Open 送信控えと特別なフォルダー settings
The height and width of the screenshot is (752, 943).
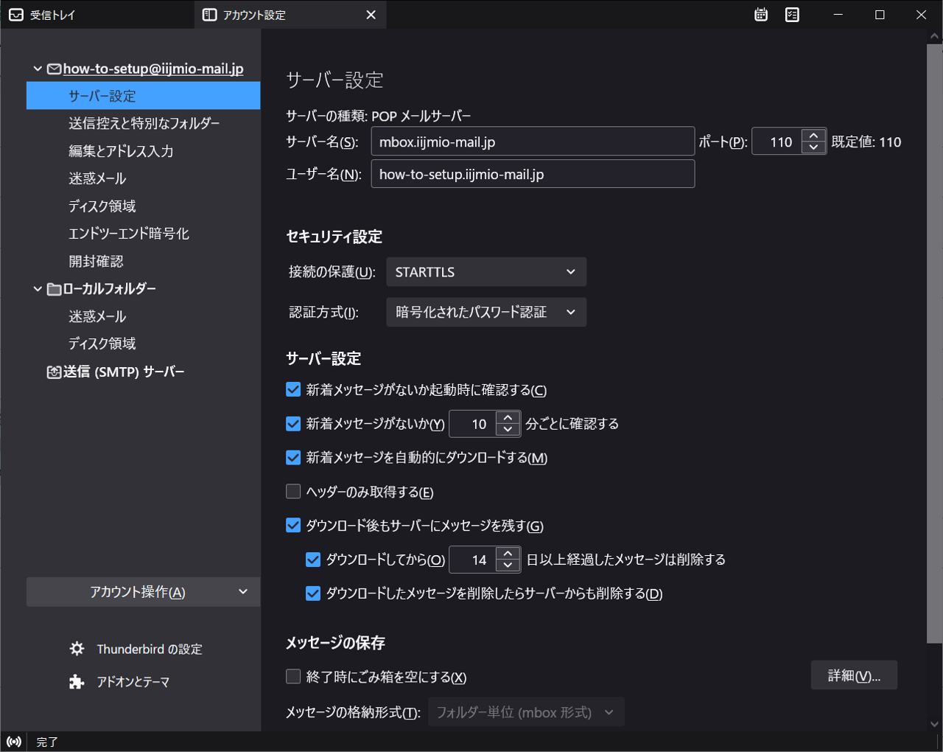(x=143, y=123)
